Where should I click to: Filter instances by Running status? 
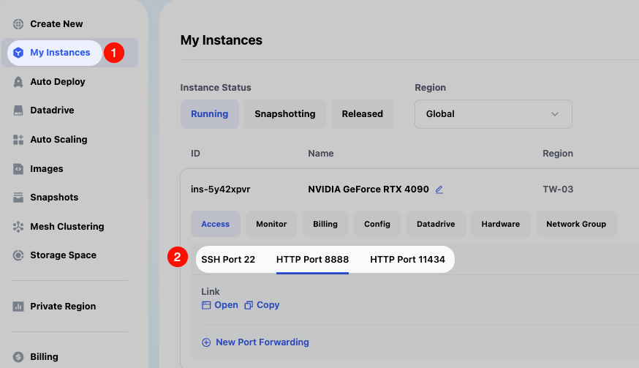pos(209,114)
